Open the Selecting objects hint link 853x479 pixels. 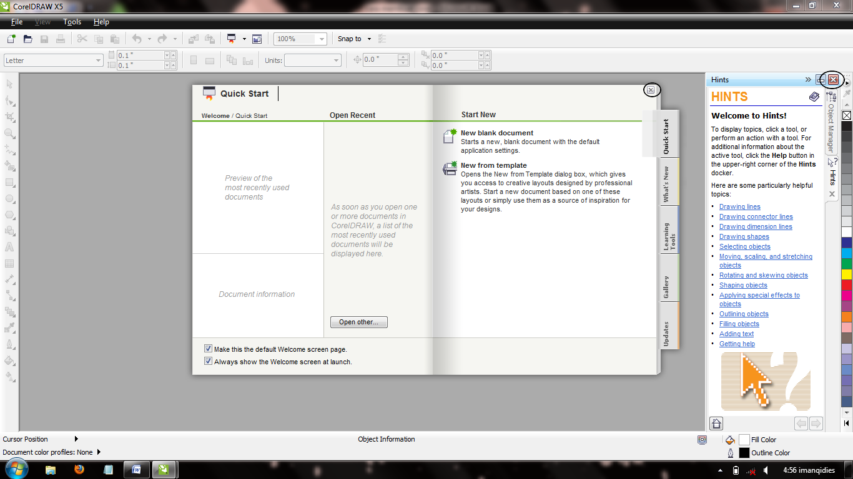(744, 246)
